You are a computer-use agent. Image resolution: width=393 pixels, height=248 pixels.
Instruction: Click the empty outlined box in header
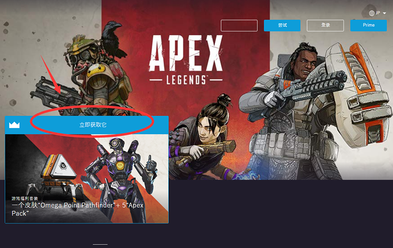click(x=239, y=25)
